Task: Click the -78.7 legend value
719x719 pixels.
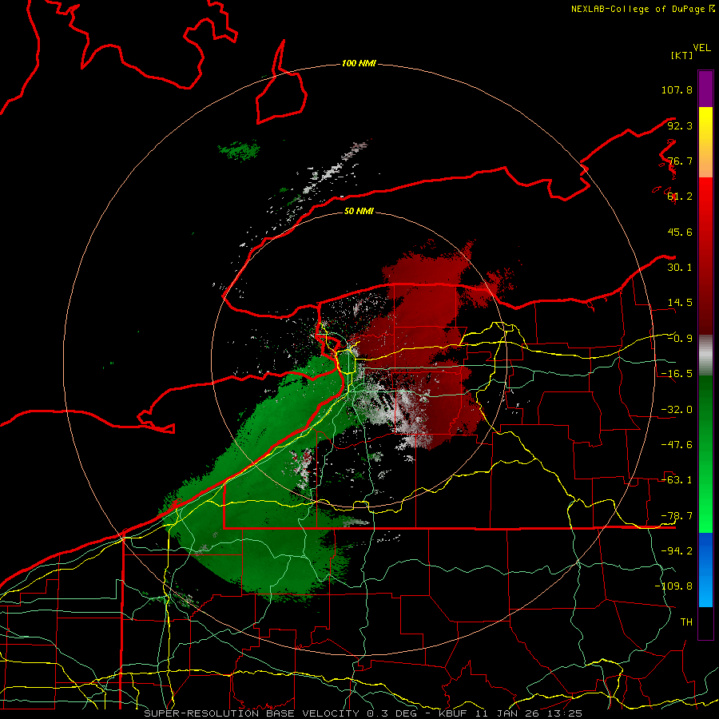Action: (x=677, y=516)
